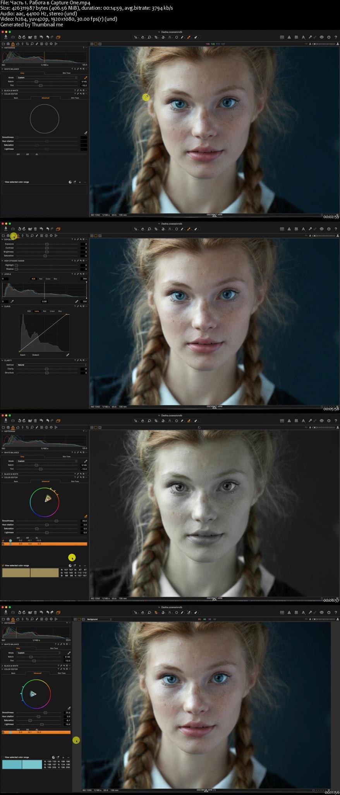Toggle third viewer mode button, 00:05:58 frame
The height and width of the screenshot is (795, 340).
coord(100,236)
